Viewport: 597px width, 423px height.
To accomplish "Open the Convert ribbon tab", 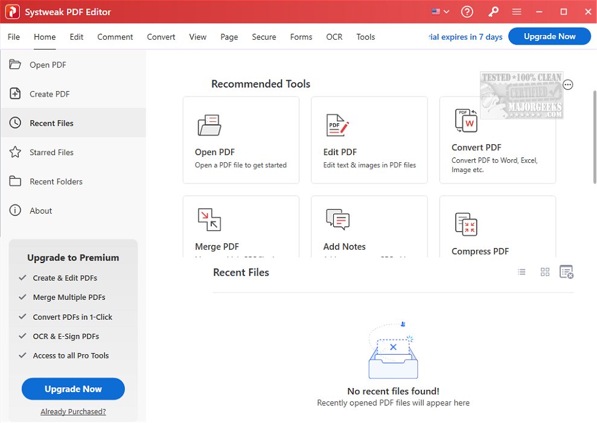I will point(161,37).
